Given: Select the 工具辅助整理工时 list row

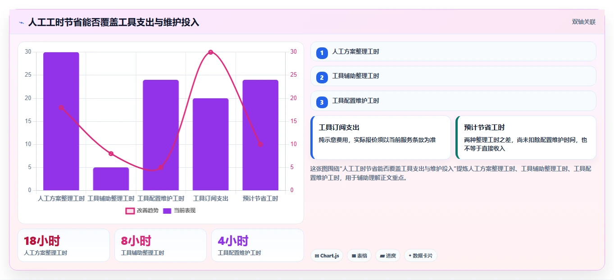Looking at the screenshot, I should [453, 76].
